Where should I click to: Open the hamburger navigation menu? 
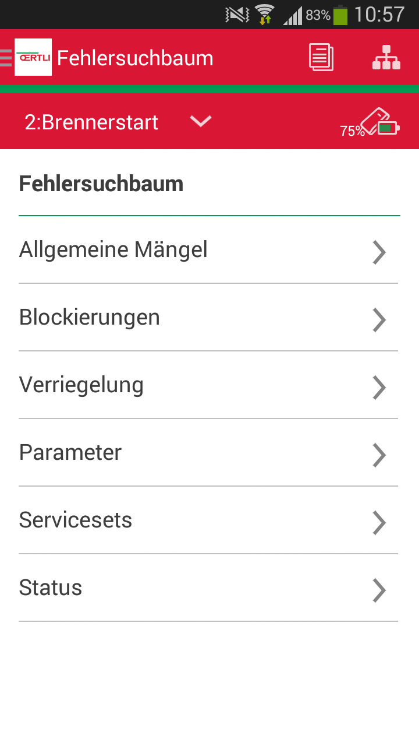point(6,58)
